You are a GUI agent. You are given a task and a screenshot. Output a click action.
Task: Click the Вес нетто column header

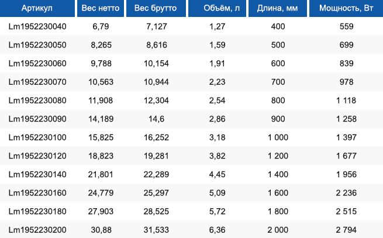101,8
